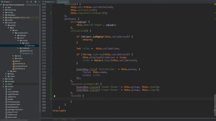This screenshot has width=216, height=121.
Task: Click the JS file icon of Behaviour.js
Action: [x=21, y=51]
